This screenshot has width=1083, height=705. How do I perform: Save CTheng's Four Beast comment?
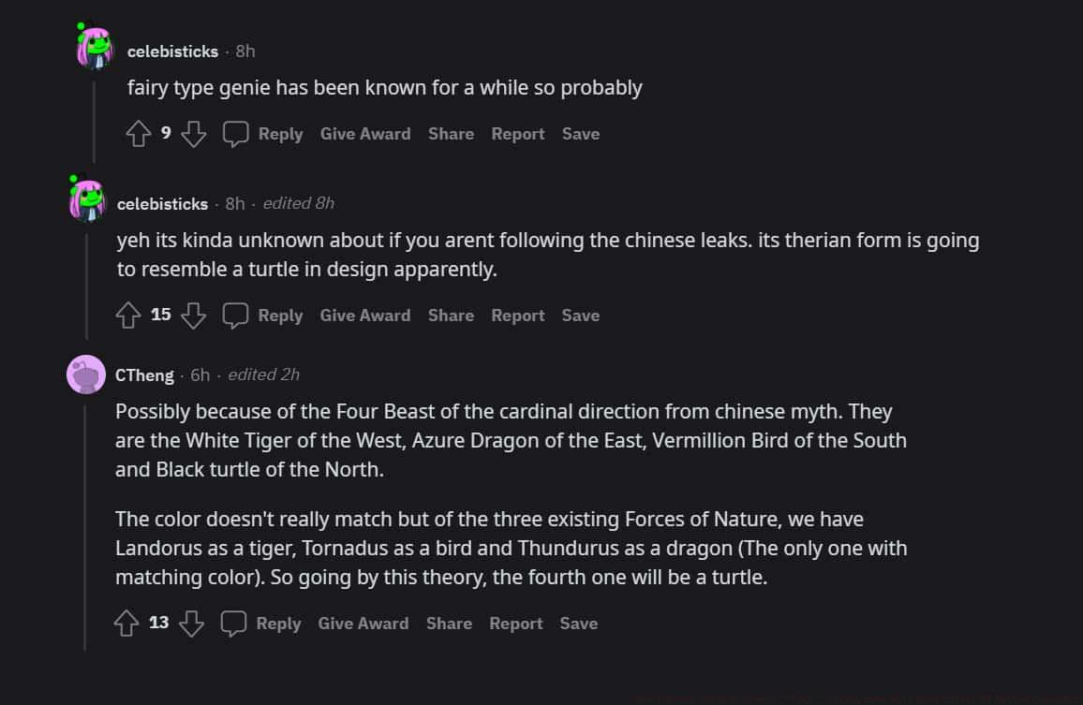coord(578,624)
